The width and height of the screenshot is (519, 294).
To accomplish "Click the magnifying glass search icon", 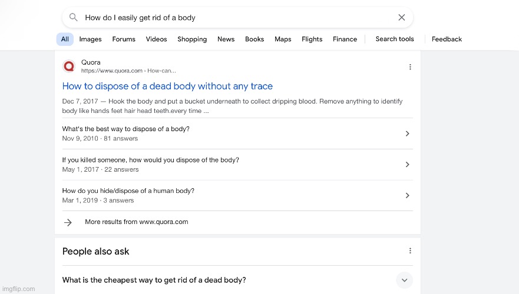I will coord(74,18).
